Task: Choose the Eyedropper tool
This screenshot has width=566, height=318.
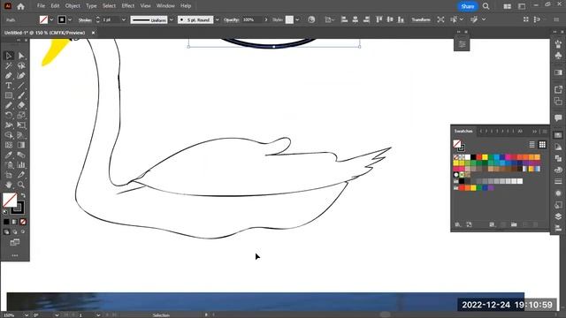Action: 9,155
